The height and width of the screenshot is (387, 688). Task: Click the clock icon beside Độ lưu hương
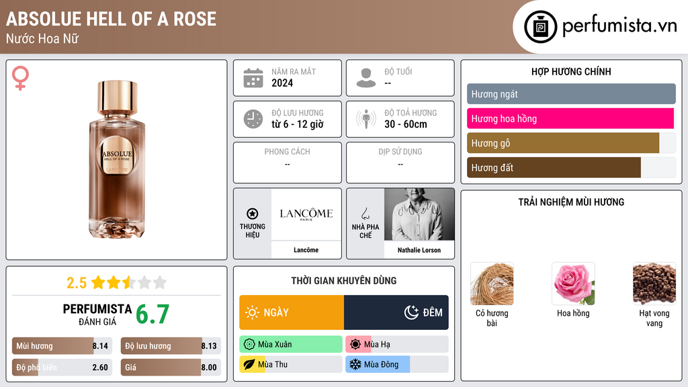point(253,119)
